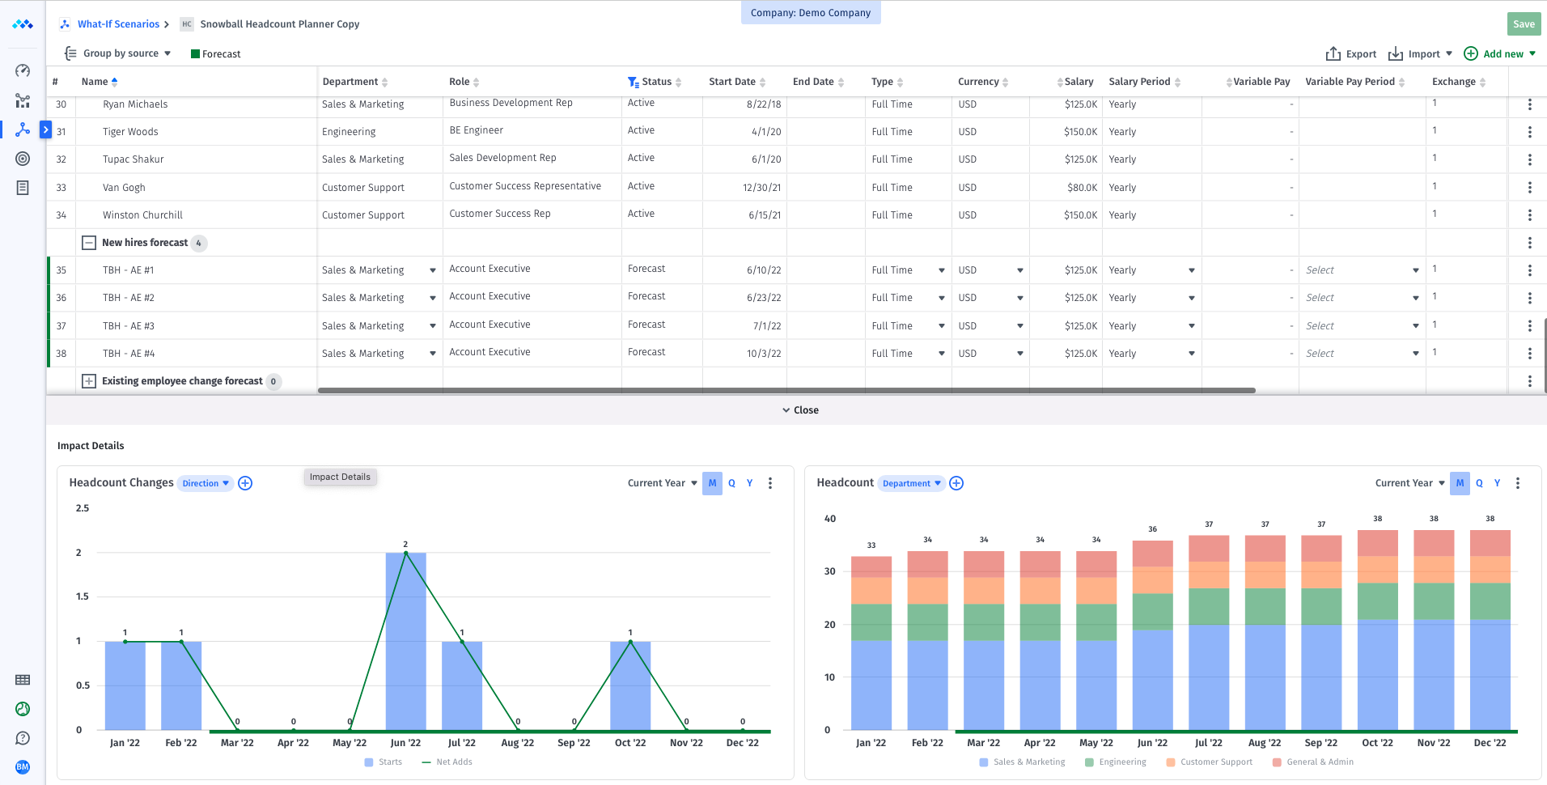Select quarterly Q view on Headcount chart

1479,483
